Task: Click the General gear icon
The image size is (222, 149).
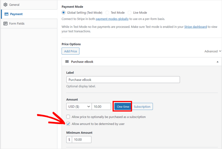Action: (x=5, y=5)
